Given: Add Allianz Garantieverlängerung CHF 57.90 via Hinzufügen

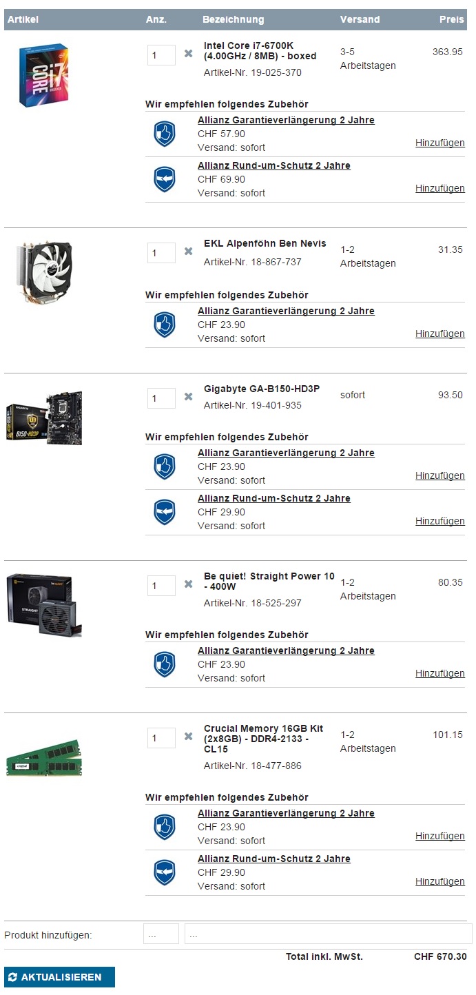Looking at the screenshot, I should (x=440, y=143).
